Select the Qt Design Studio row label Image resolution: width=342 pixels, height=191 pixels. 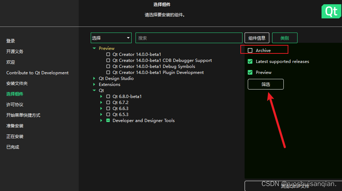pos(116,78)
